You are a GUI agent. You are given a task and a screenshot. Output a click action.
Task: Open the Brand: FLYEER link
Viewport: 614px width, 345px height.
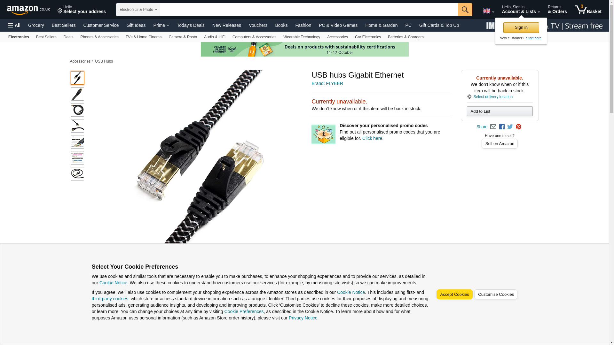pyautogui.click(x=327, y=83)
